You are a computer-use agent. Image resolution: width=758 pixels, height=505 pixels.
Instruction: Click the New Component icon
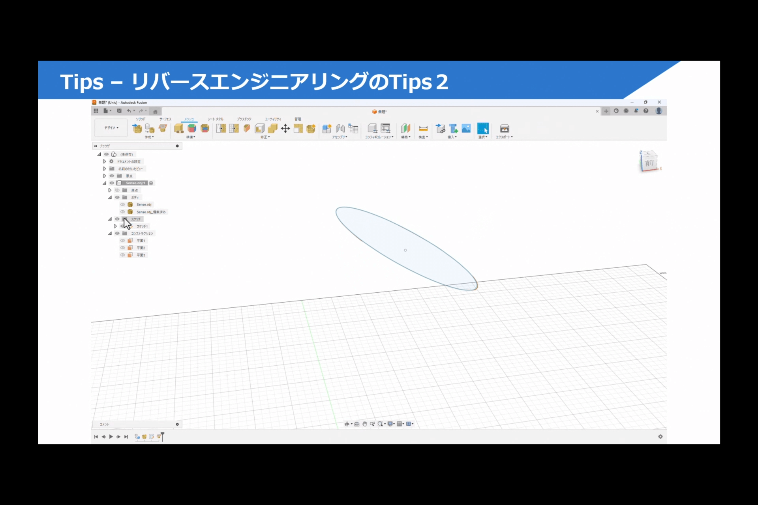coord(327,128)
